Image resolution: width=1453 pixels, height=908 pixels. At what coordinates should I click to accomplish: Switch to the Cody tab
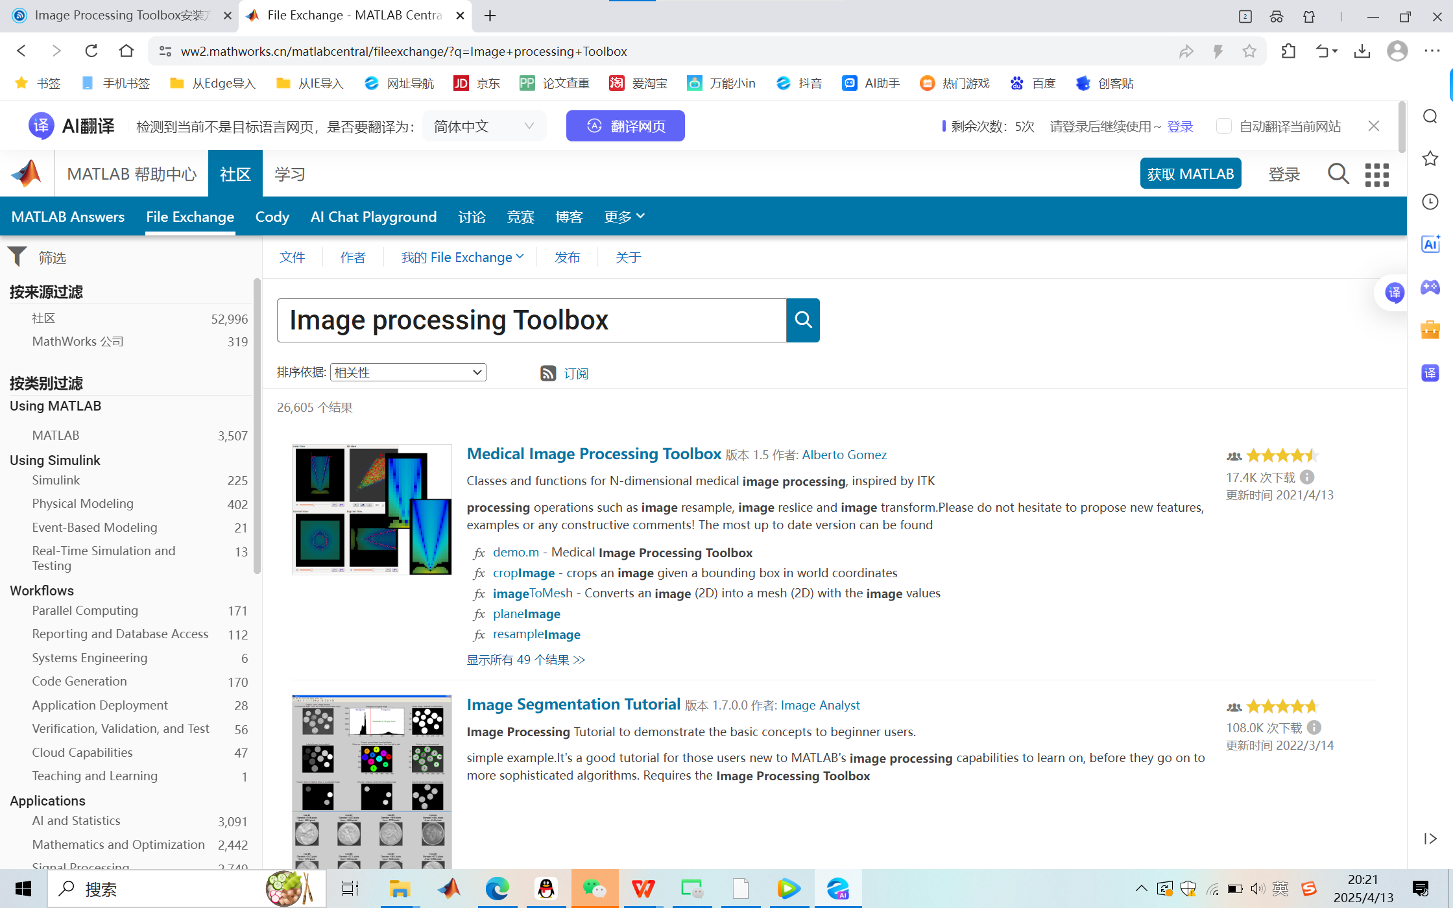coord(272,217)
